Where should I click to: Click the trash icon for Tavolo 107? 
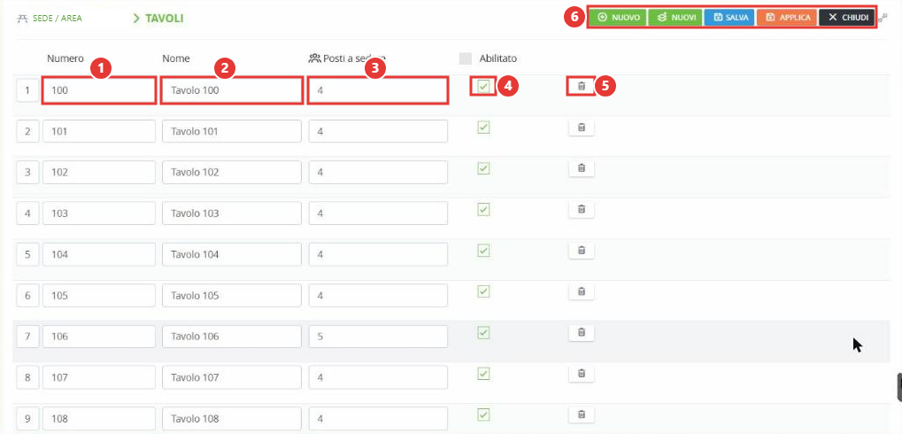click(581, 373)
